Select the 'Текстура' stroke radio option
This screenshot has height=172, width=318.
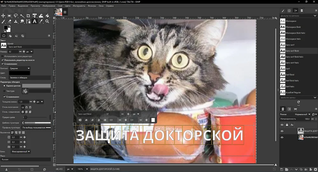pyautogui.click(x=4, y=91)
